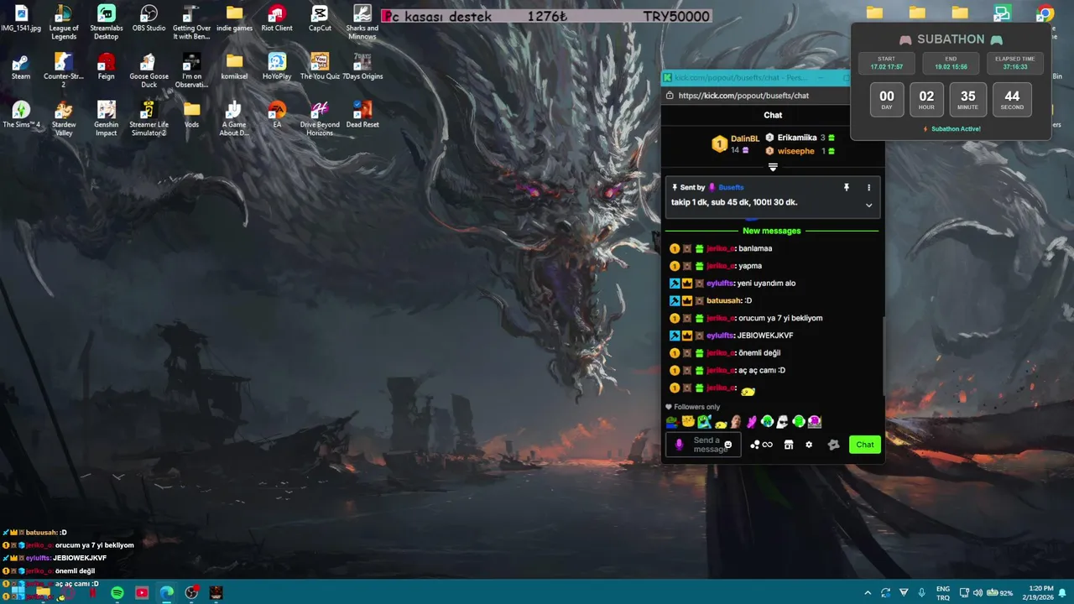Collapse the chat leaderboard arrow

[x=773, y=167]
